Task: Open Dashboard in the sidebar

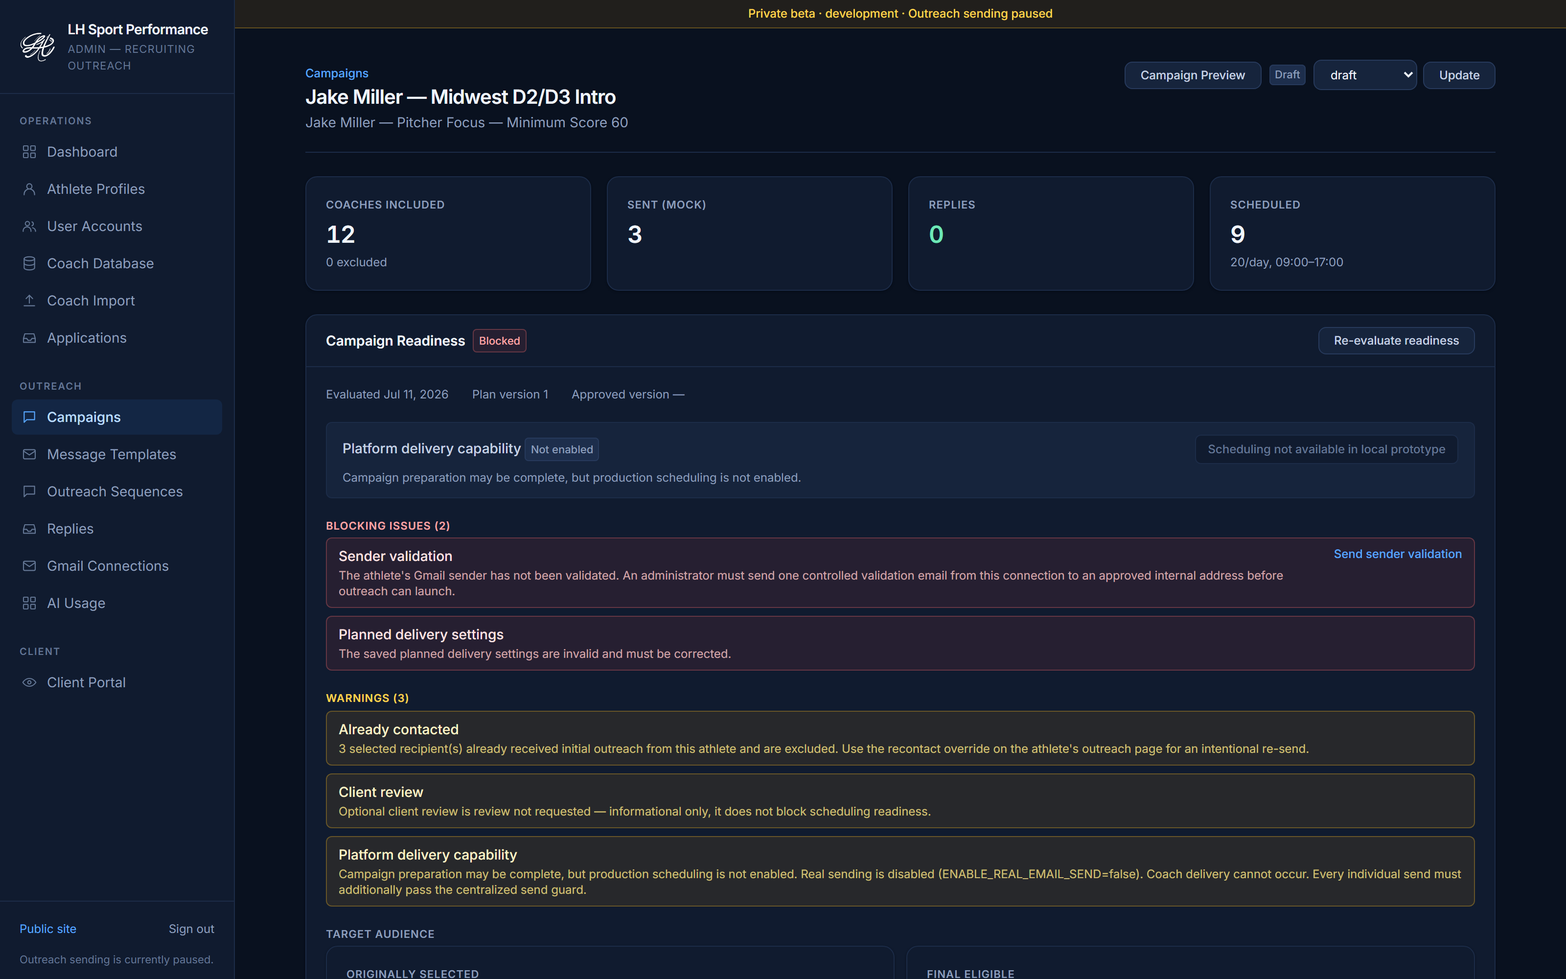Action: 116,152
